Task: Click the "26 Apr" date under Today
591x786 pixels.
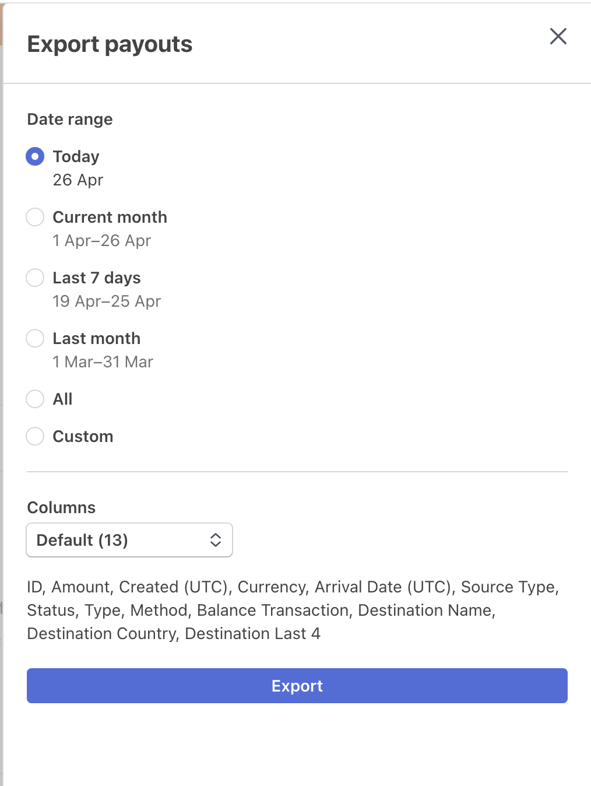Action: [x=78, y=180]
